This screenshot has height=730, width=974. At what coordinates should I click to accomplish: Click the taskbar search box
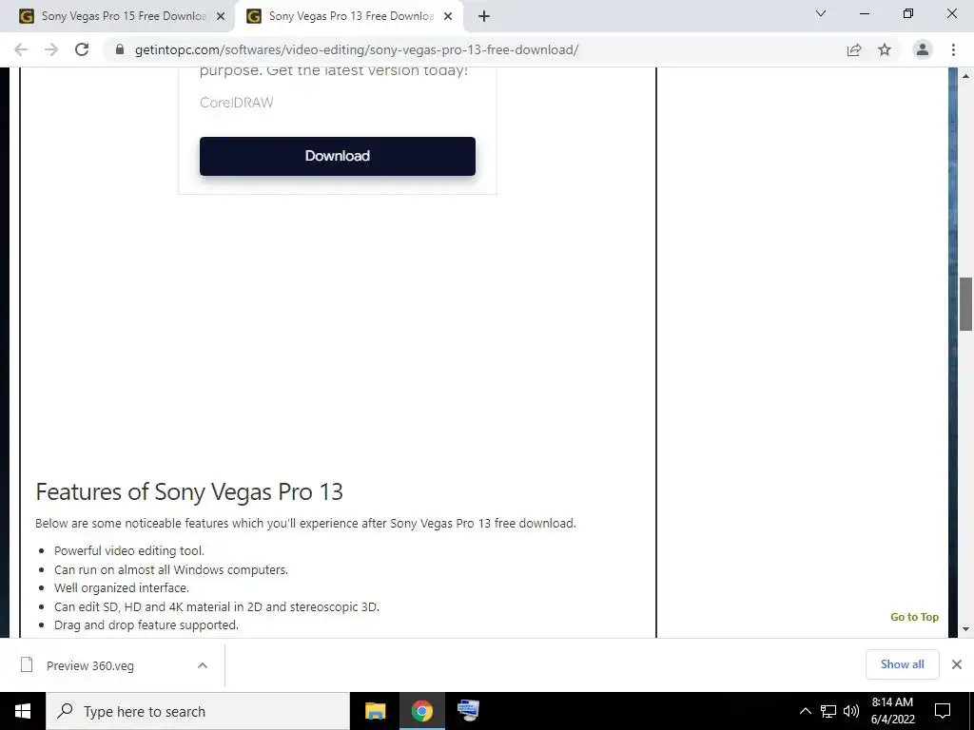198,711
